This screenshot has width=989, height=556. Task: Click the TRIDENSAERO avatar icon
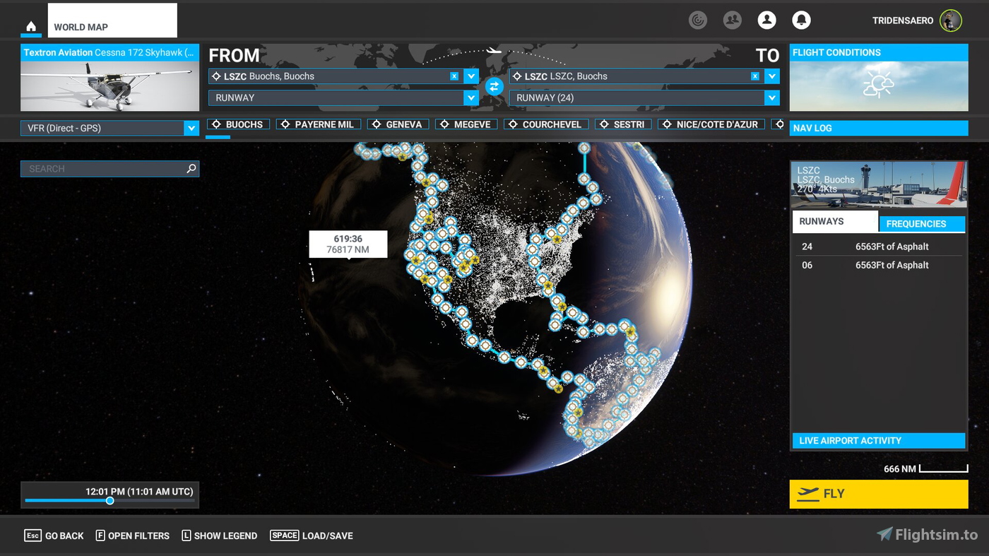950,20
